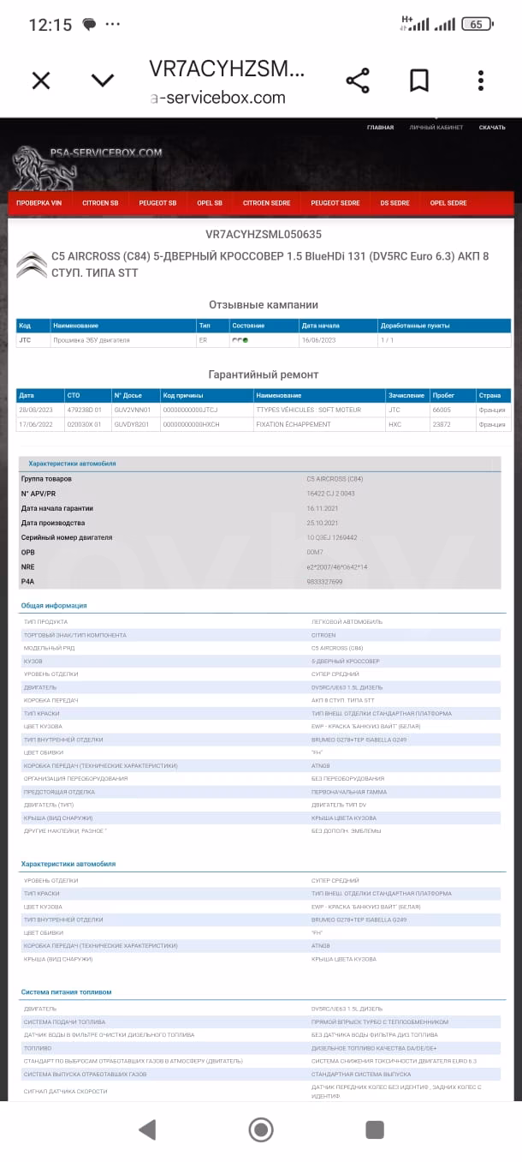The height and width of the screenshot is (1162, 522).
Task: Tap the NRE value e2*2007/46*0642*14
Action: point(336,567)
